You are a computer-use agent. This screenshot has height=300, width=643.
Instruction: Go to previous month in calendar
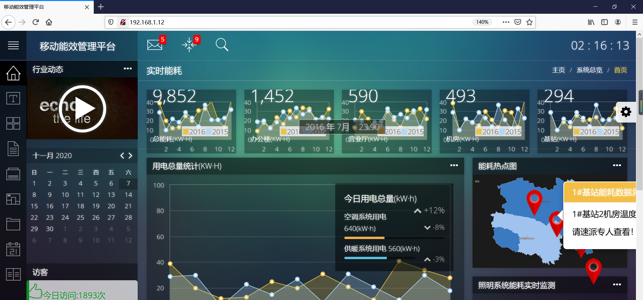click(122, 155)
